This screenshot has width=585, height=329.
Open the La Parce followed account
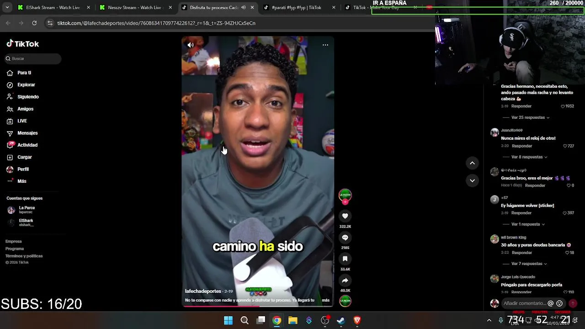point(27,210)
